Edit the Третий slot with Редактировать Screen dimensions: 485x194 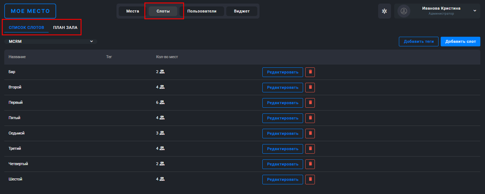[x=282, y=149]
